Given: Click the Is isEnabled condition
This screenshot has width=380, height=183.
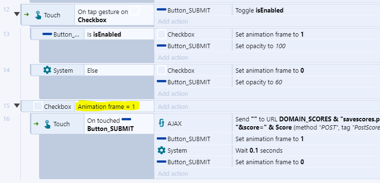Looking at the screenshot, I should [x=104, y=34].
